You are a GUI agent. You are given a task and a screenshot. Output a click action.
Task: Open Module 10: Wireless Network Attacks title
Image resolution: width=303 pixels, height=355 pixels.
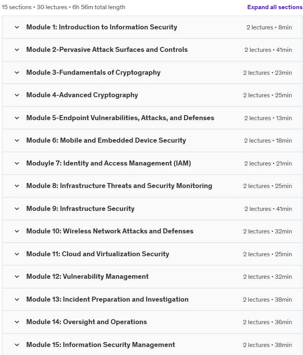pyautogui.click(x=110, y=231)
